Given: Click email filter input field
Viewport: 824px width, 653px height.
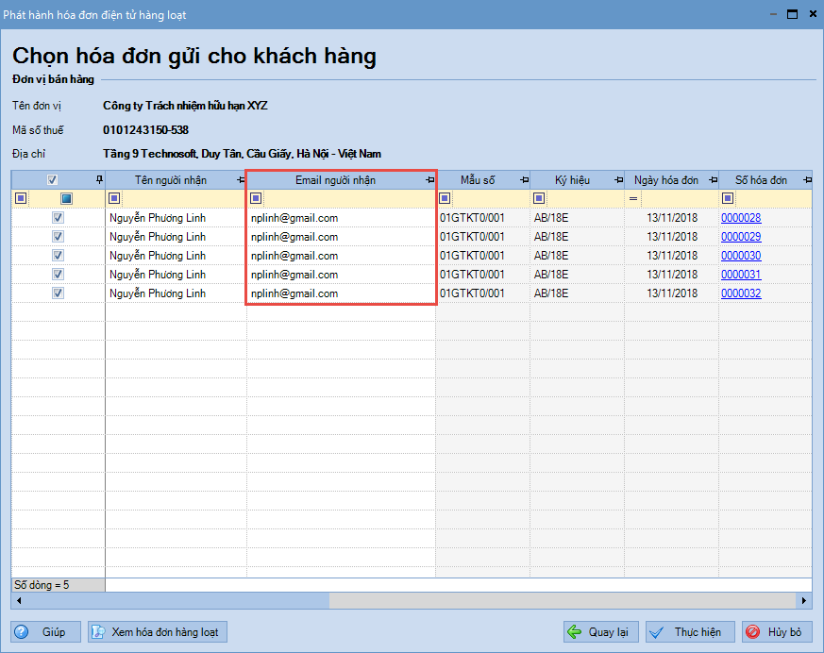Looking at the screenshot, I should tap(349, 198).
